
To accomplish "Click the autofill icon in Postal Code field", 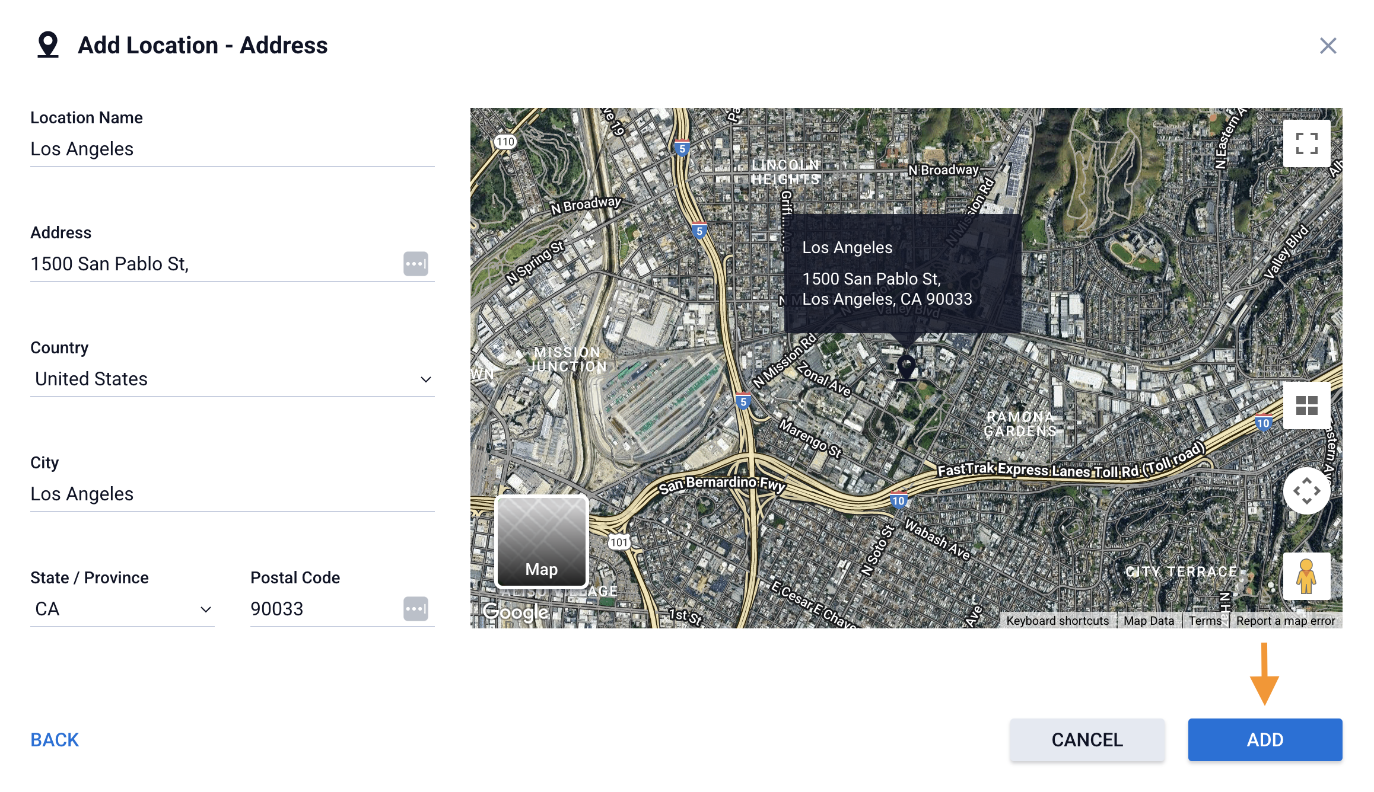I will [x=415, y=609].
